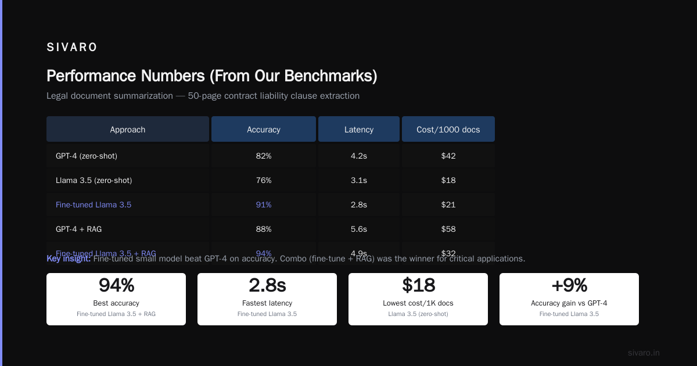
Task: Click the Cost/1000 docs column header
Action: (x=448, y=129)
